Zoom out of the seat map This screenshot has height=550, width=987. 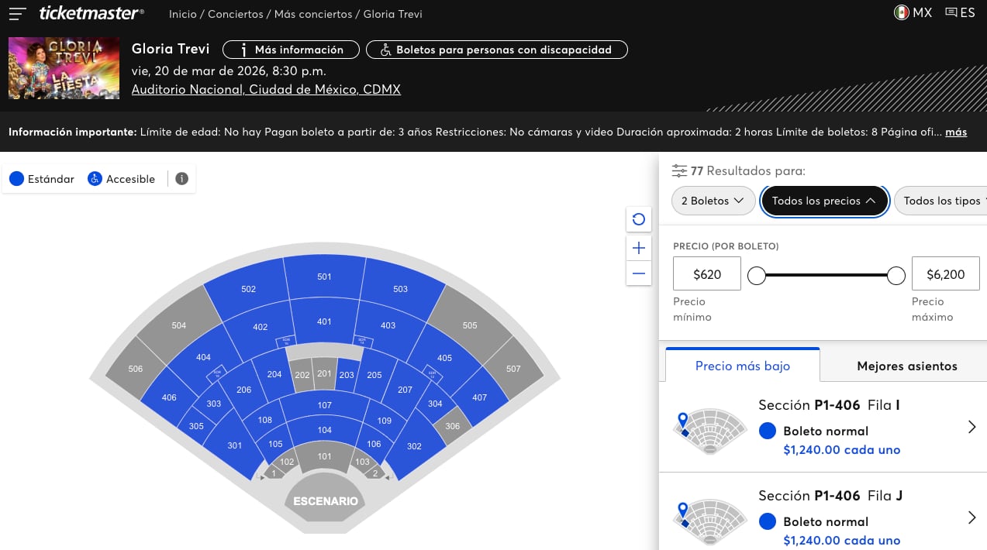[638, 273]
